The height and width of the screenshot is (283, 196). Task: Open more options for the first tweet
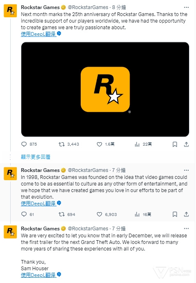tap(186, 7)
